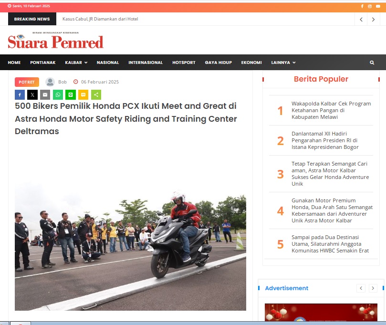Click the article headline 500 Bikers Pemilik Honda PCX

click(126, 119)
